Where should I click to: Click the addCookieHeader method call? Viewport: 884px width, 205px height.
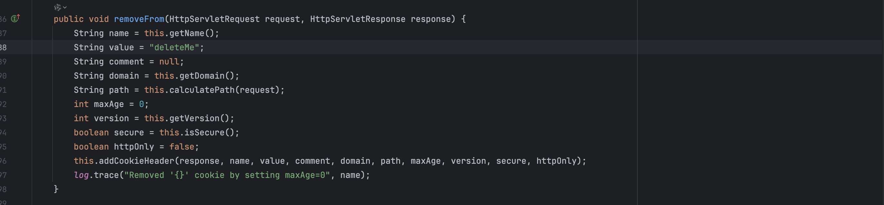click(137, 161)
